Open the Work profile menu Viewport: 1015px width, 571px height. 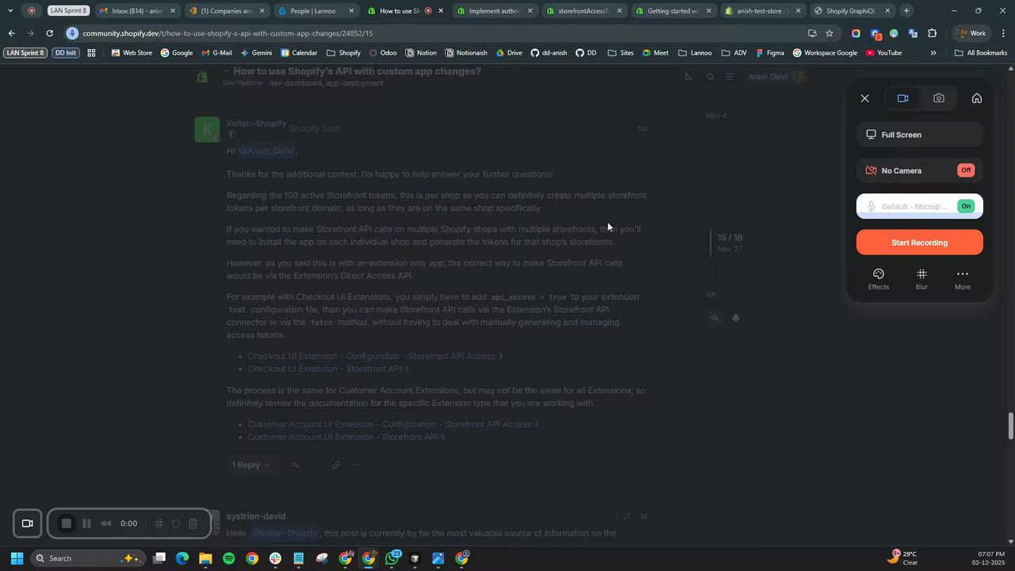coord(971,33)
